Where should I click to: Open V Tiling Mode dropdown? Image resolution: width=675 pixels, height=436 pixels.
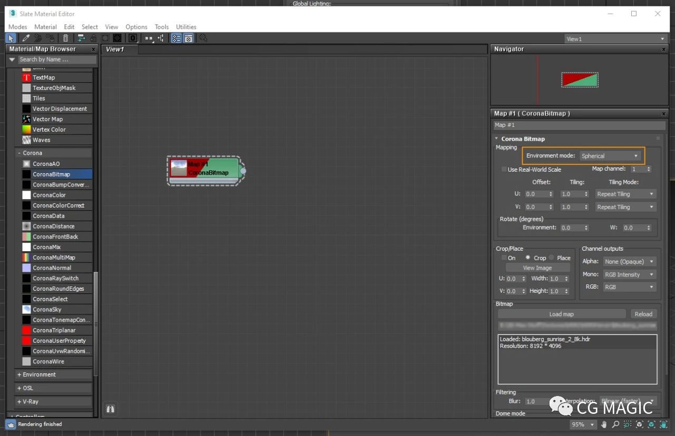pos(625,207)
